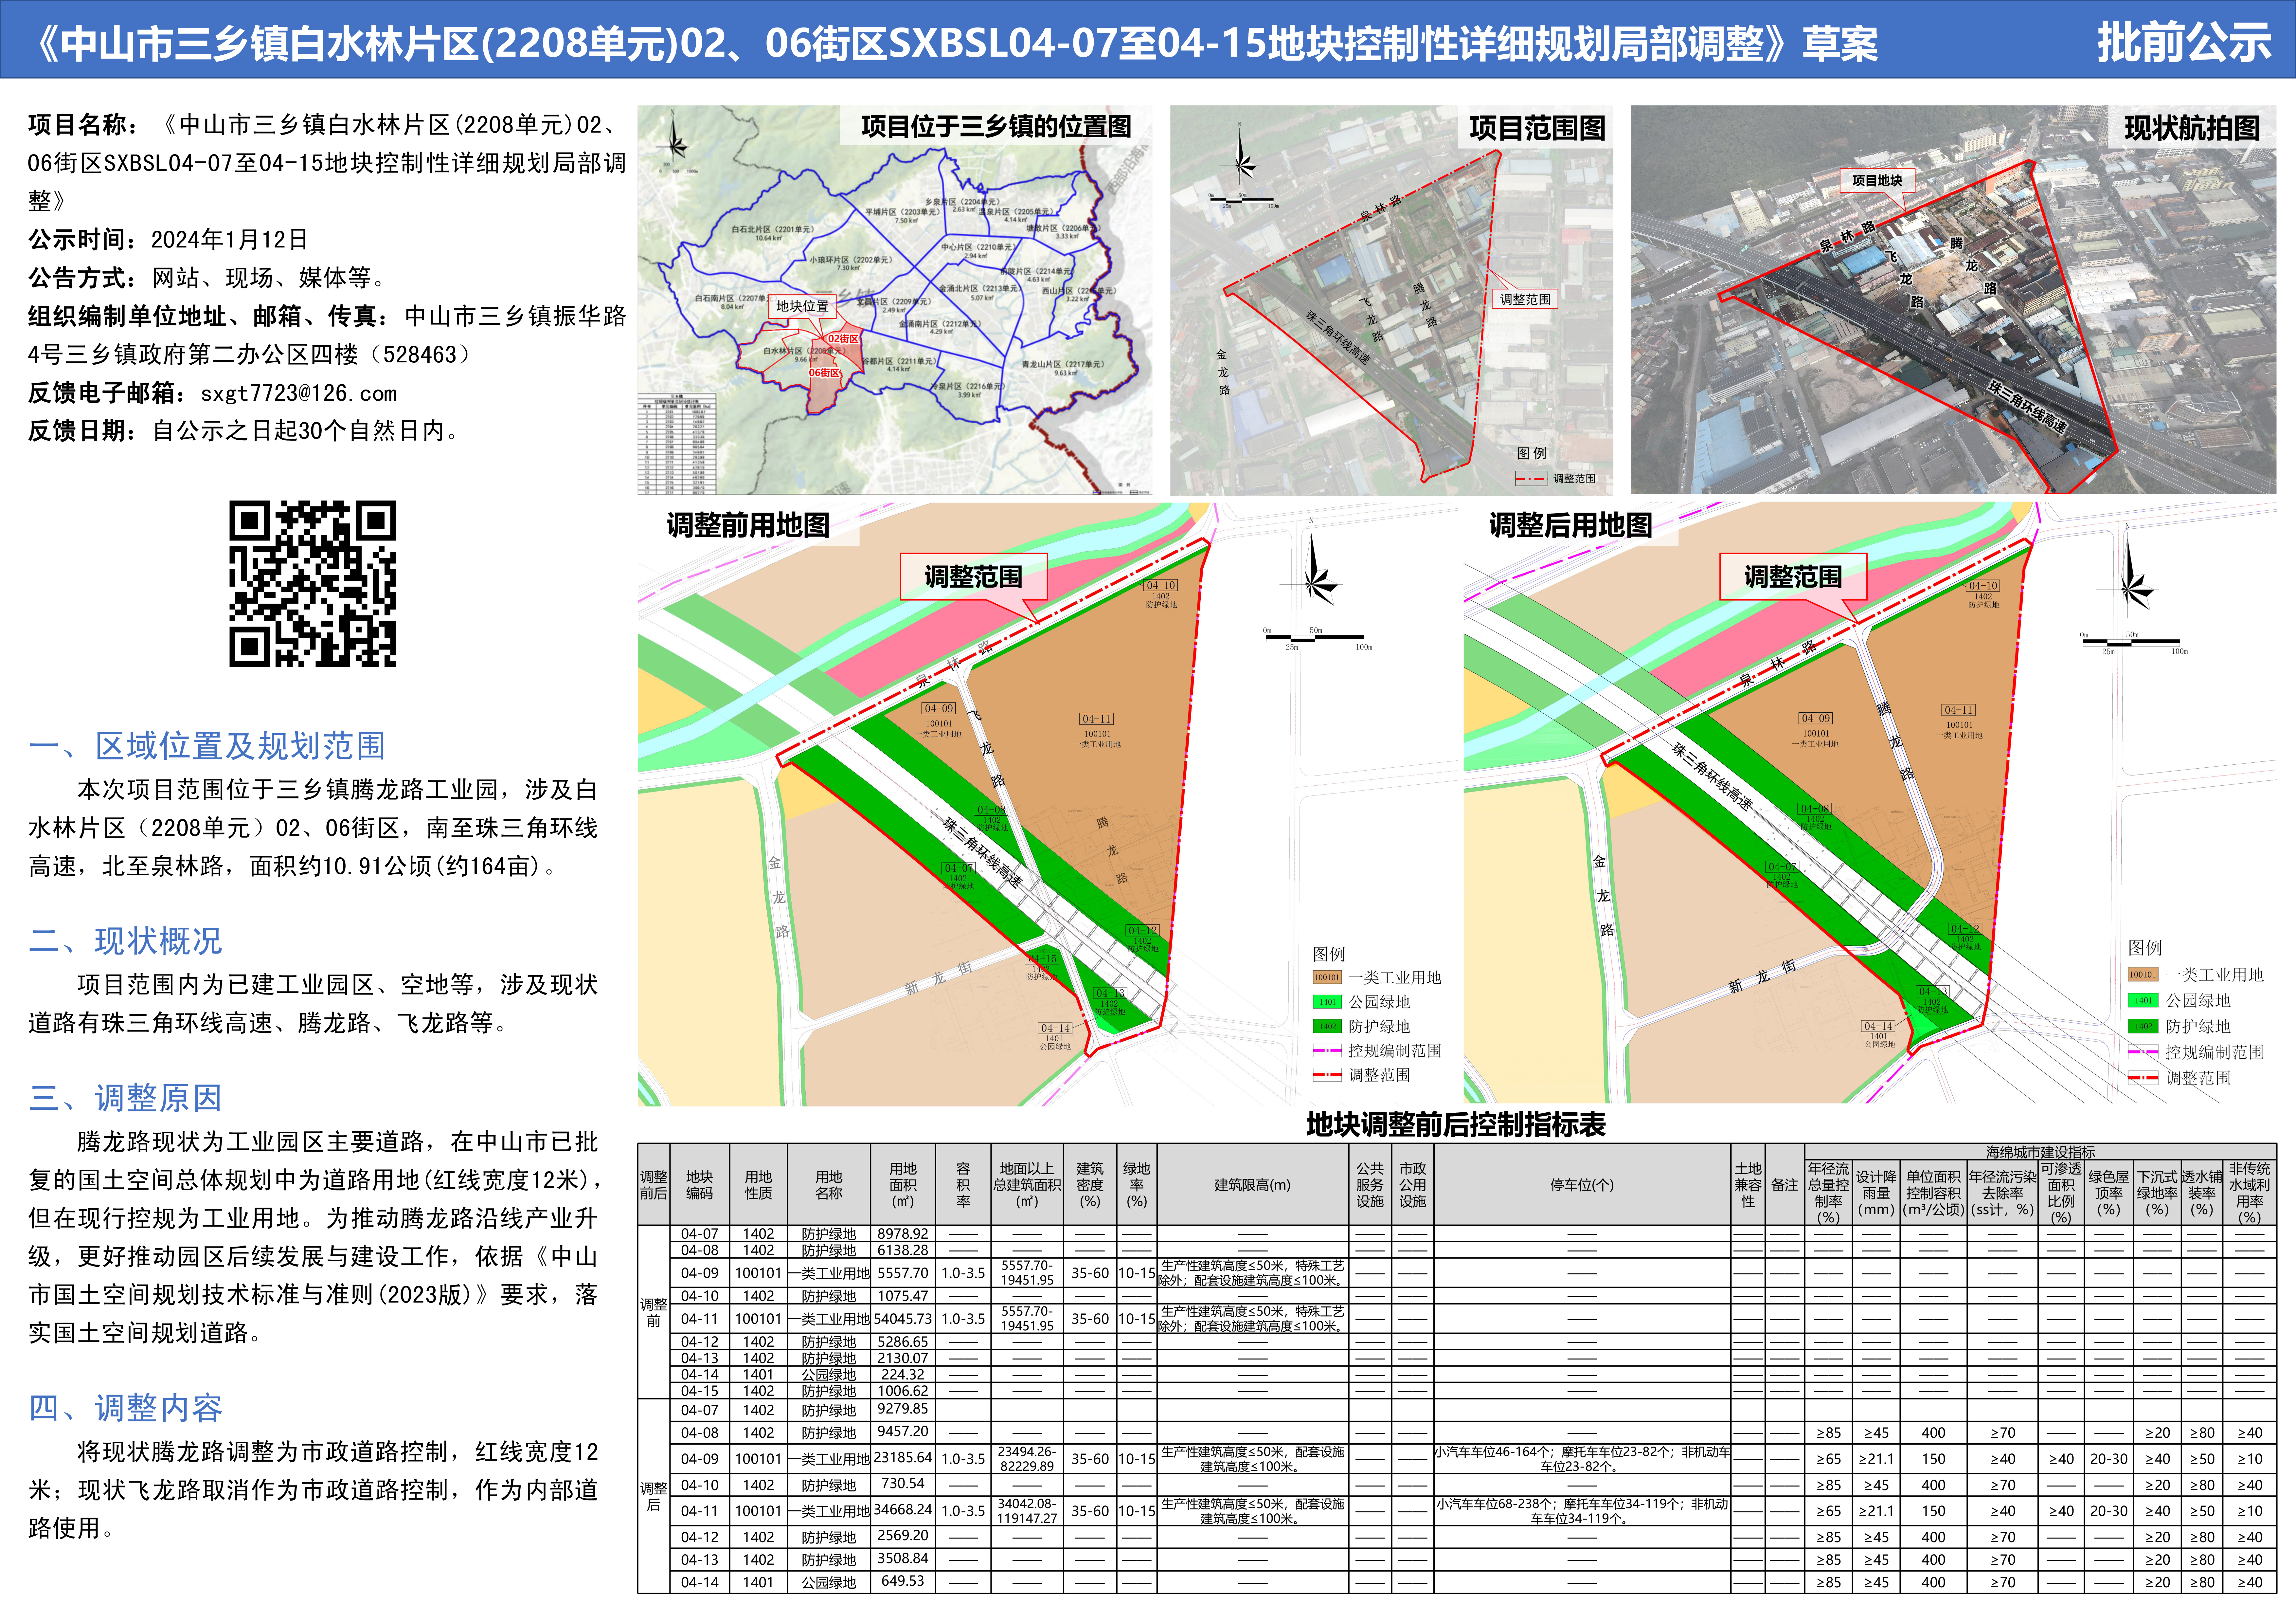Click 防护绿地 swatch in the 调整前 legend
Viewport: 2296px width, 1624px height.
[x=1327, y=1027]
